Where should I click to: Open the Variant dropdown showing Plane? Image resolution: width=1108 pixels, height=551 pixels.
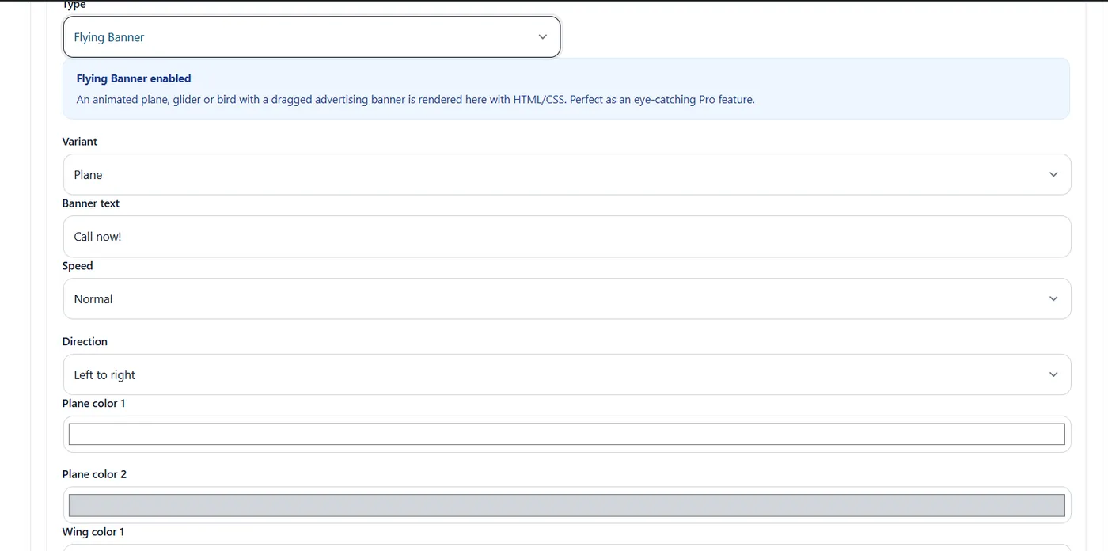(567, 174)
